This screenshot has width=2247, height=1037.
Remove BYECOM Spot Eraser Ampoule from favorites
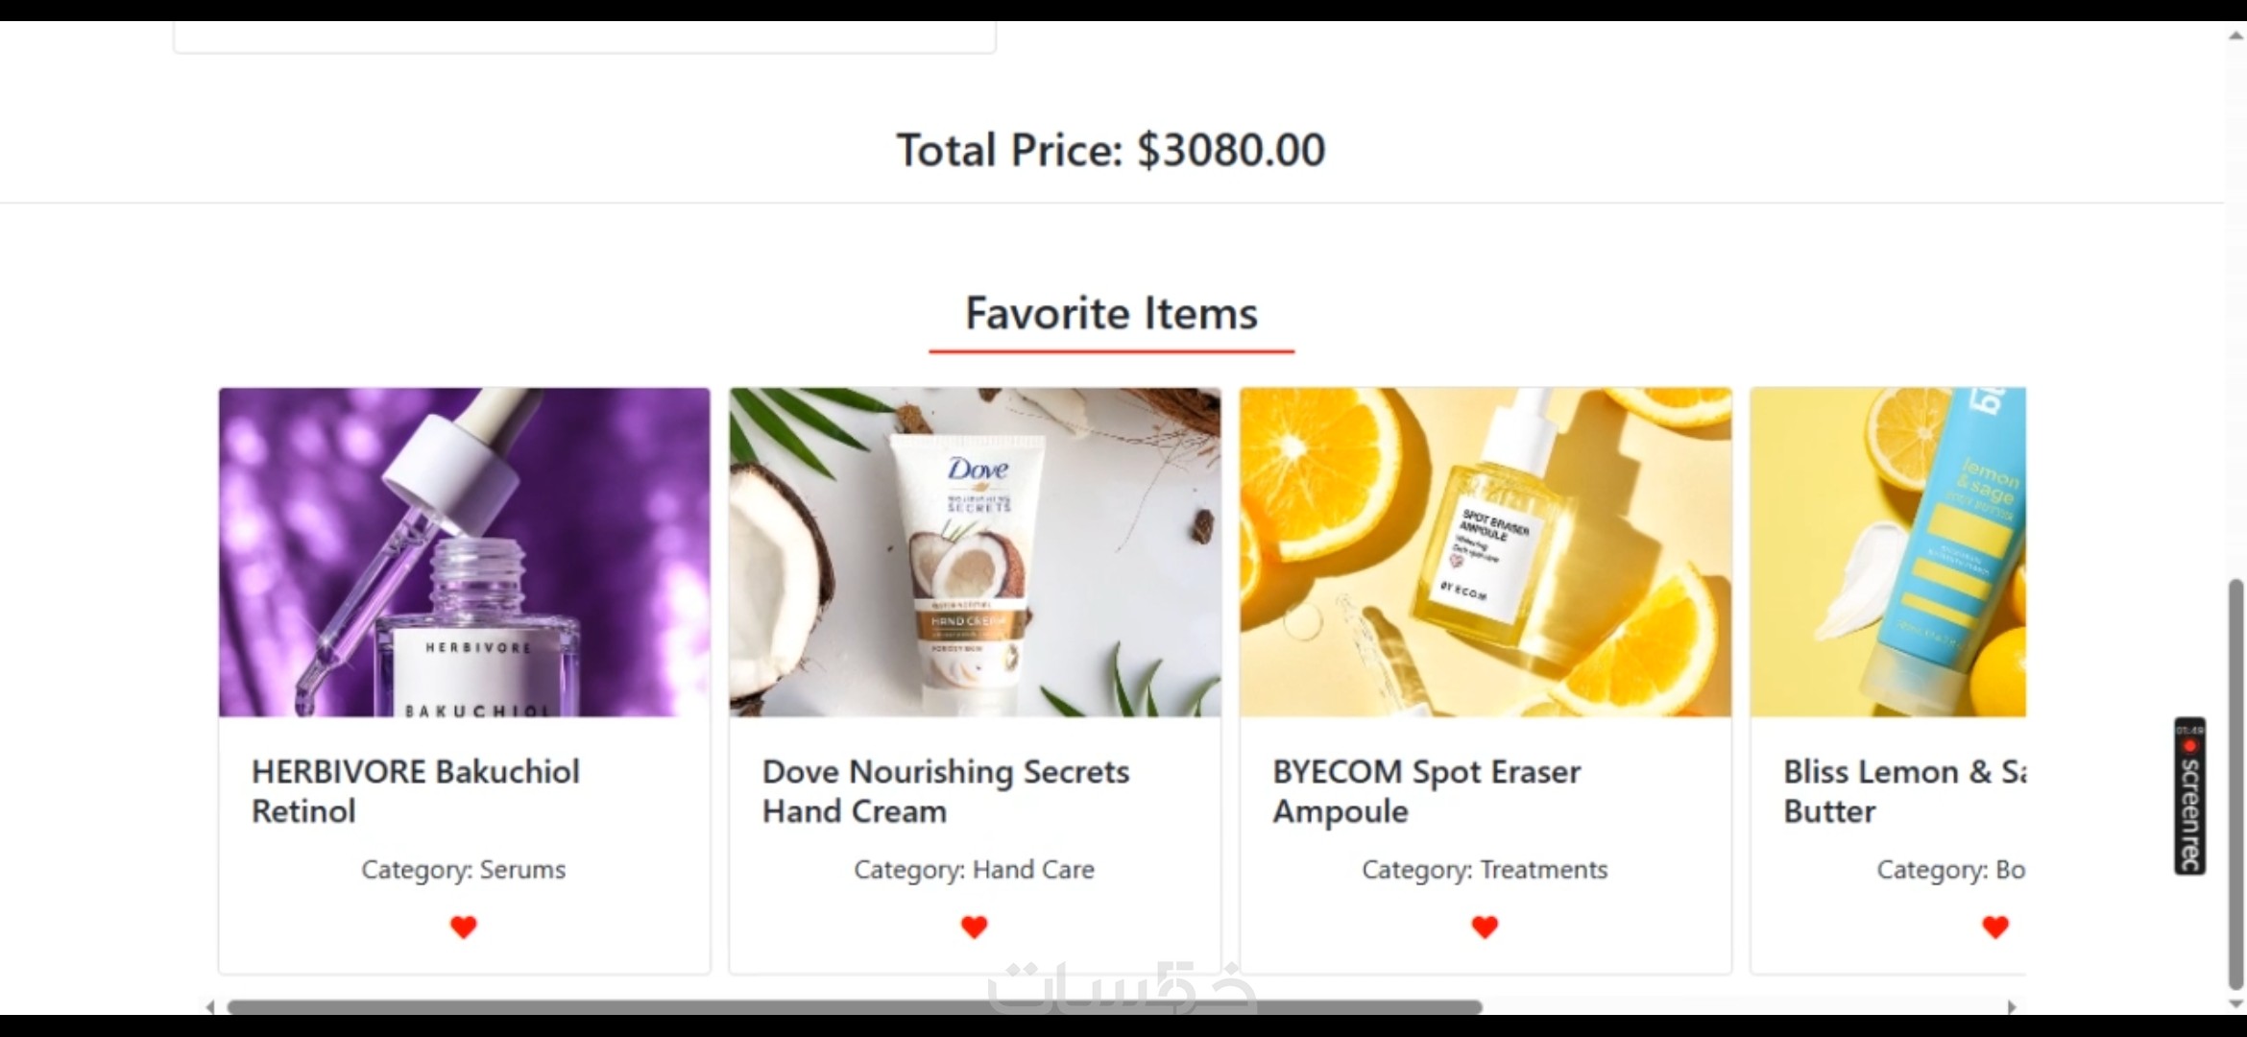pyautogui.click(x=1486, y=927)
